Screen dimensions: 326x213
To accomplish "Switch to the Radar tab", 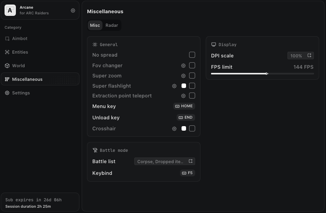I will click(112, 25).
